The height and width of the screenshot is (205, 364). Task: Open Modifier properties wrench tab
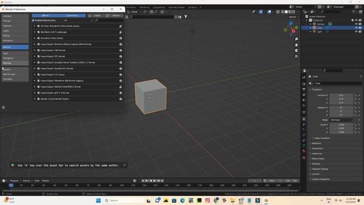click(304, 125)
